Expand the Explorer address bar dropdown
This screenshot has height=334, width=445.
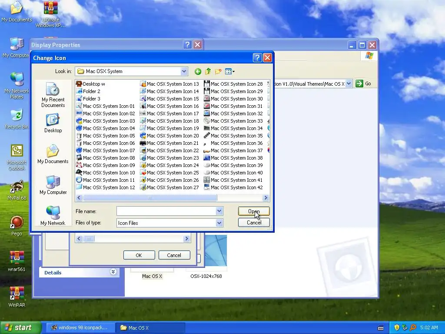[x=349, y=84]
